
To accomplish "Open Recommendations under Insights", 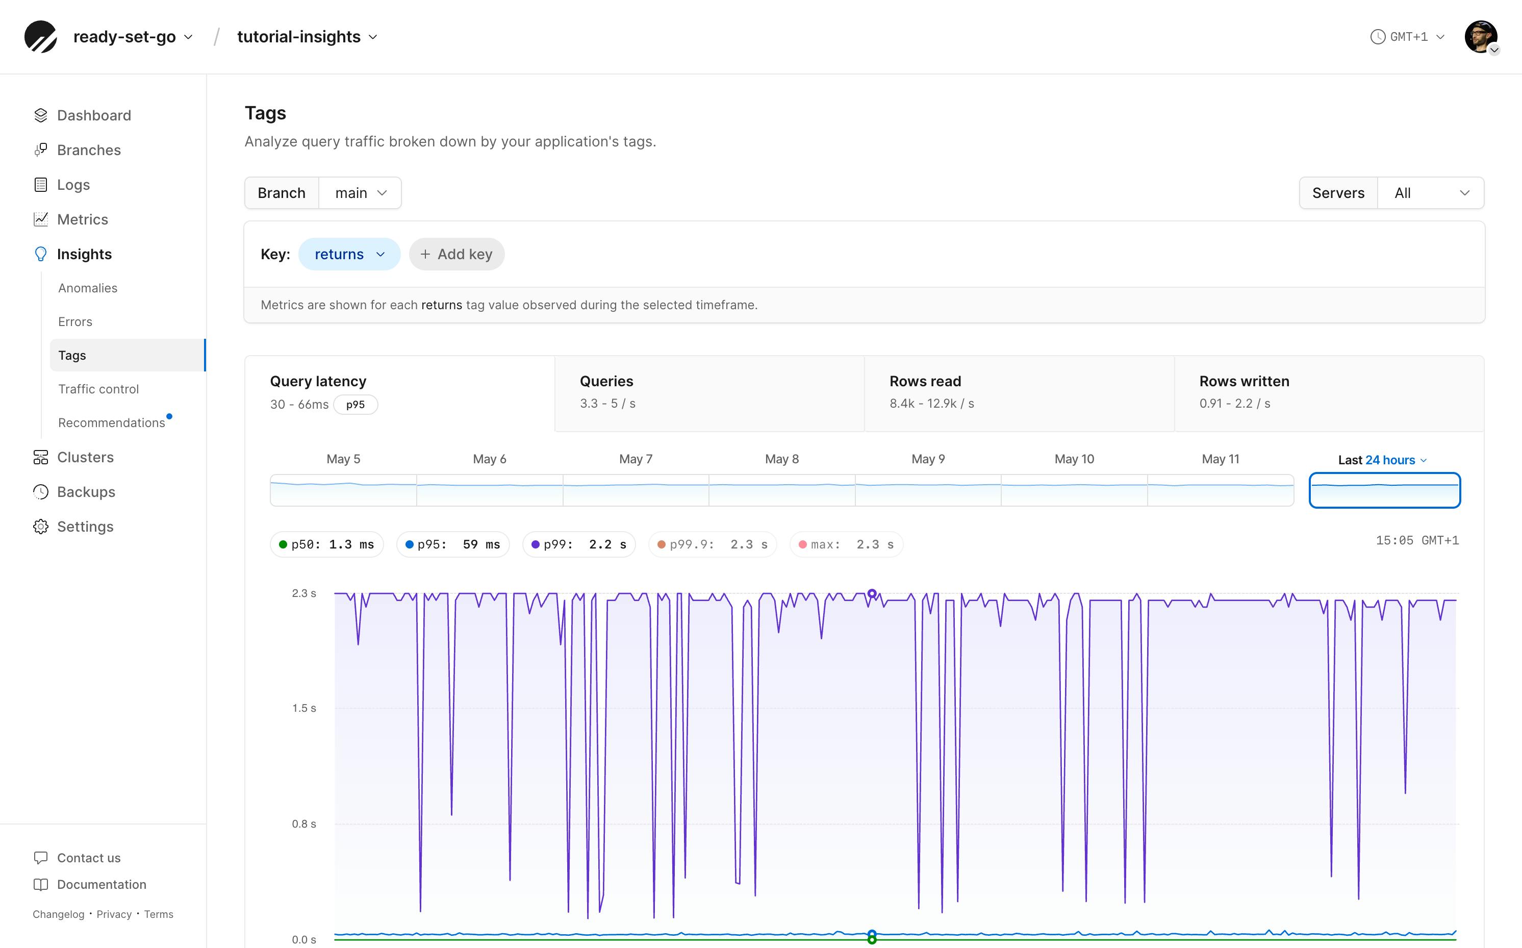I will 112,422.
